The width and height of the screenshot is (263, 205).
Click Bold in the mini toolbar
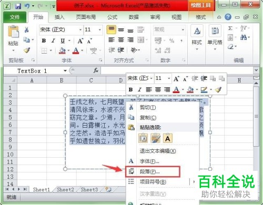click(x=130, y=90)
